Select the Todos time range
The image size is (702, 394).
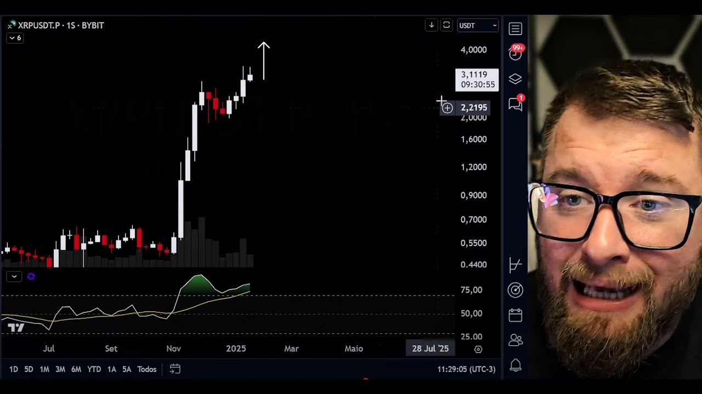pyautogui.click(x=147, y=369)
